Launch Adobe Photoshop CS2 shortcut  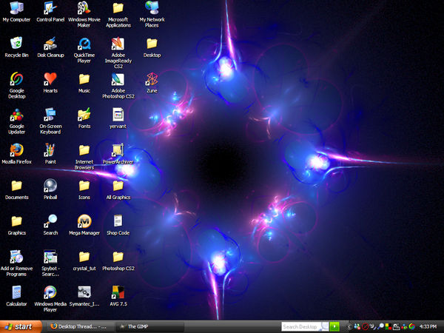[x=118, y=85]
